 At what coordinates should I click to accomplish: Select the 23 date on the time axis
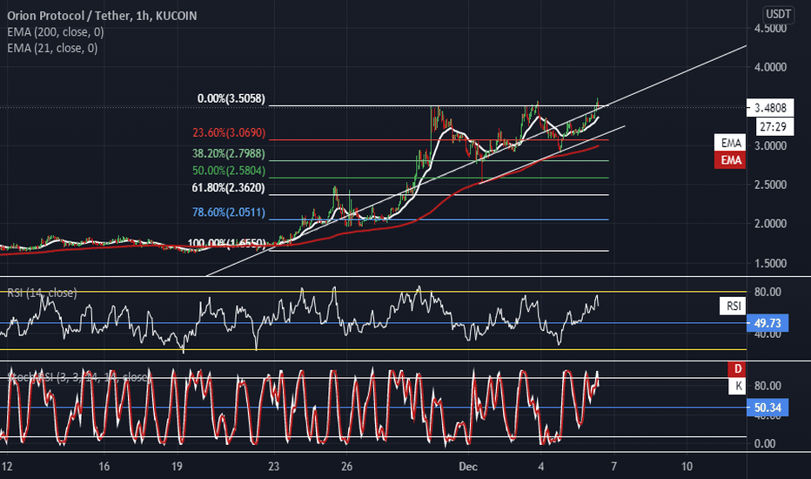pyautogui.click(x=273, y=467)
